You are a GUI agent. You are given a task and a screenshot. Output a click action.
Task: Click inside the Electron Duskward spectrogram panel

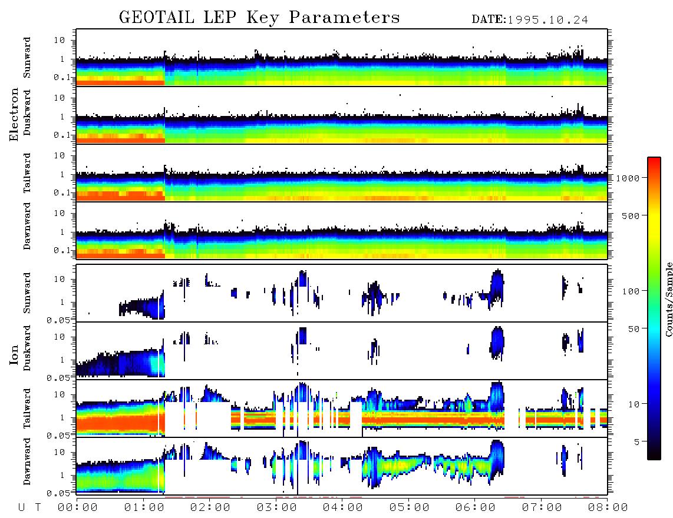point(342,115)
